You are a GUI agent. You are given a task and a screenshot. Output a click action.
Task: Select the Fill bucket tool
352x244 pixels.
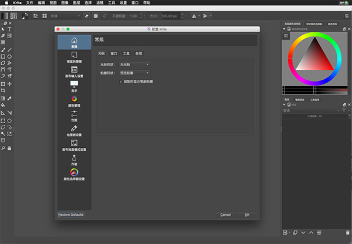click(x=3, y=105)
